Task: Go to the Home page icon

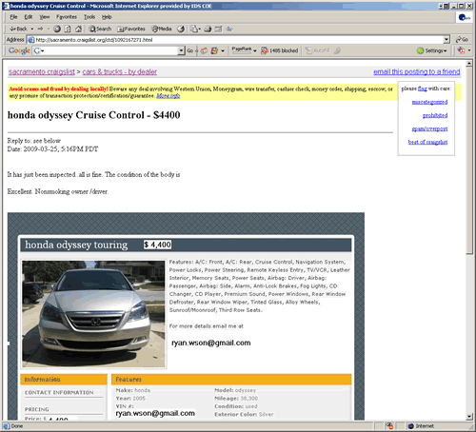Action: click(78, 29)
